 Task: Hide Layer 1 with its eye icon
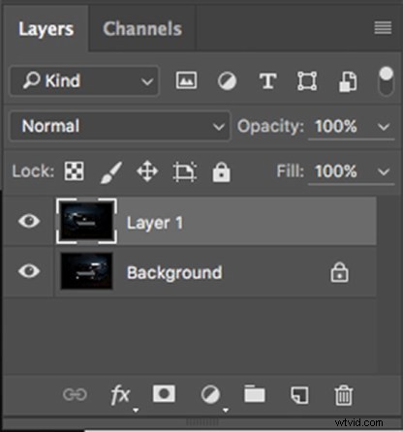(29, 221)
